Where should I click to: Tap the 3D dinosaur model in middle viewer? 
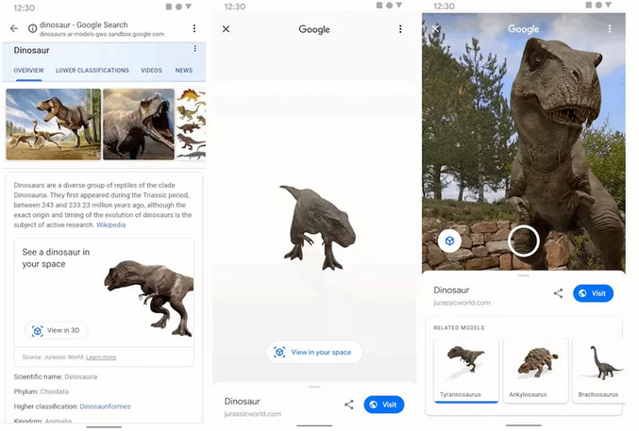coord(319,227)
